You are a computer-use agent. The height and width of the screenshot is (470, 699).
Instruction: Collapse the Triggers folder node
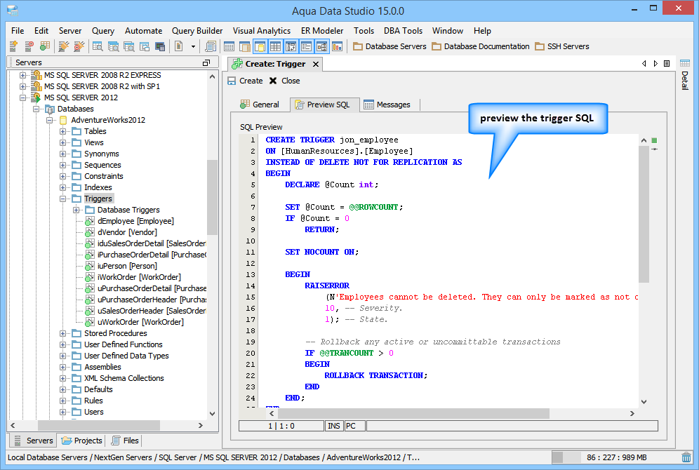(63, 199)
